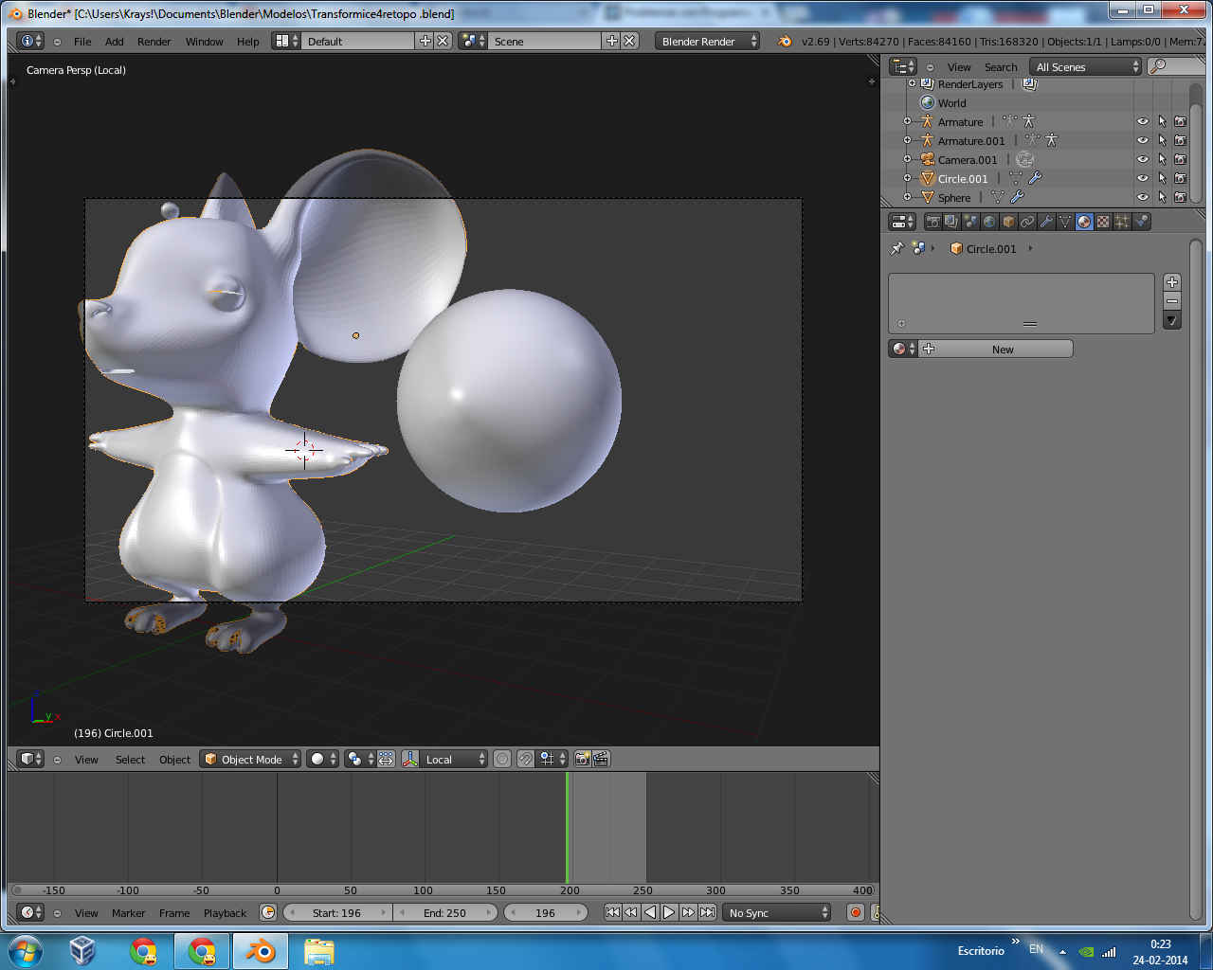The width and height of the screenshot is (1213, 970).
Task: Open the Render Layers properties tab
Action: pos(951,222)
